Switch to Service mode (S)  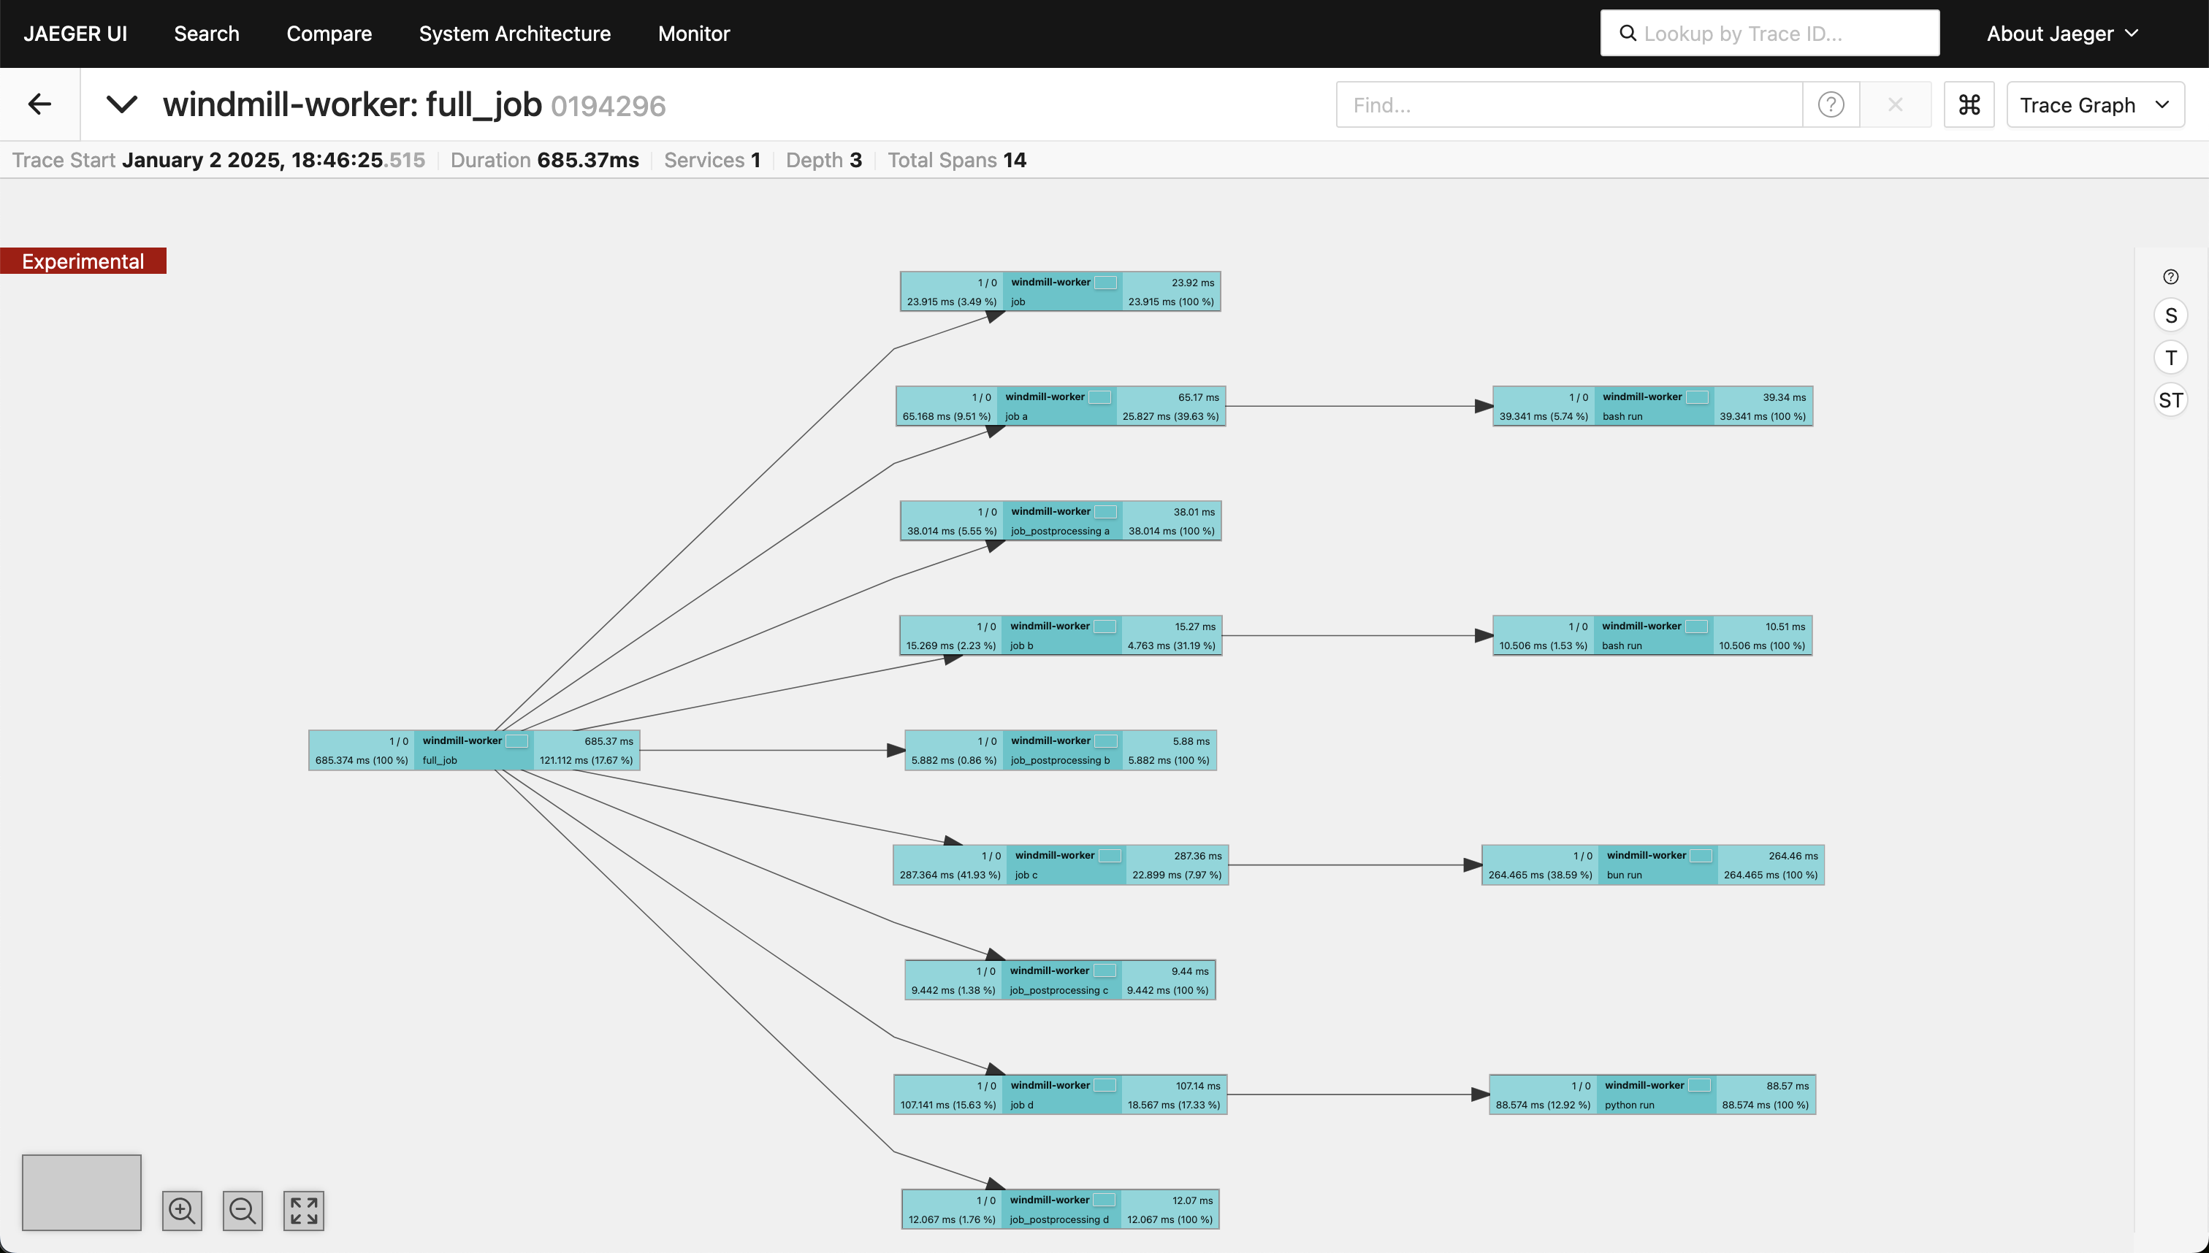pyautogui.click(x=2170, y=316)
